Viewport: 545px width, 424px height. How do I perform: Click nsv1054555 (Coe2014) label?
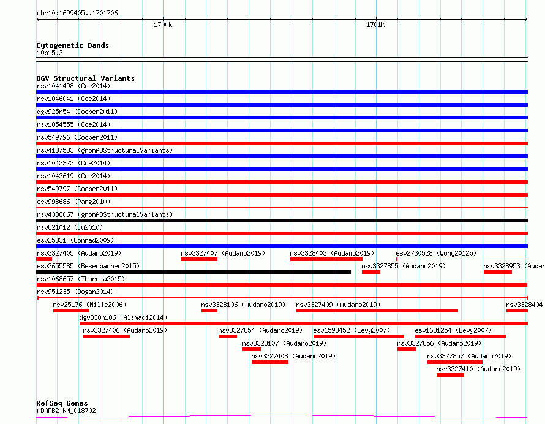pyautogui.click(x=73, y=124)
